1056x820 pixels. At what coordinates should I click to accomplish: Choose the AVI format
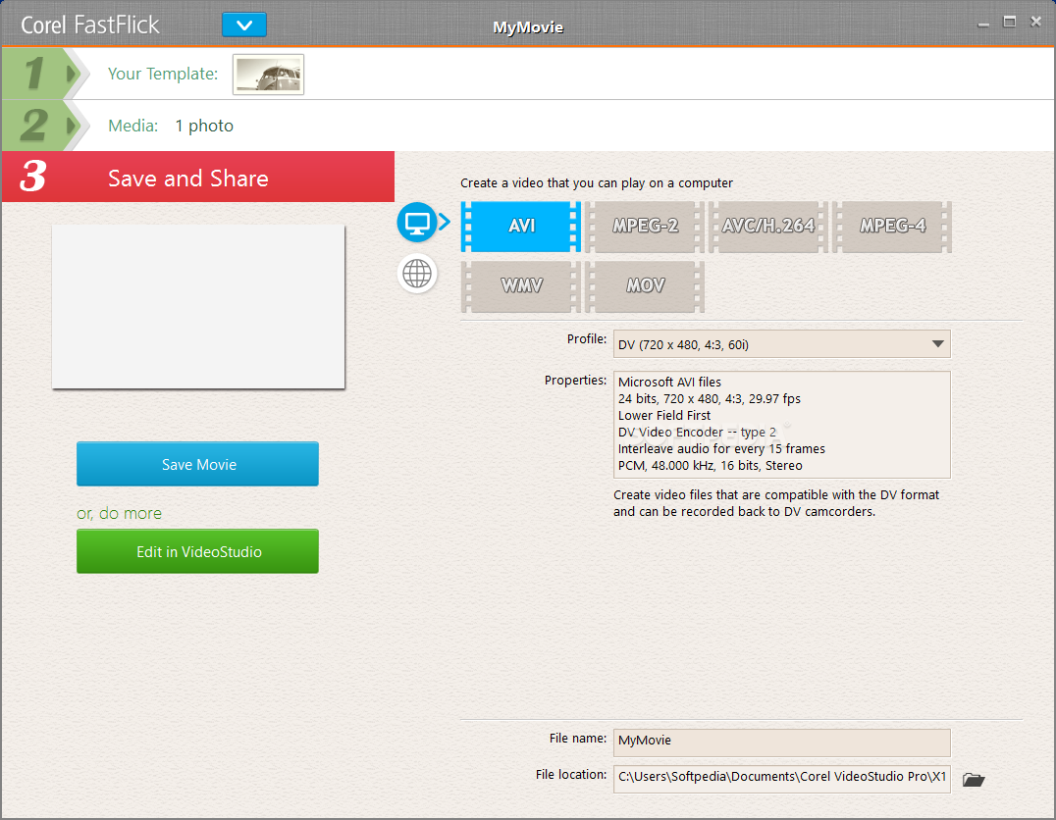pos(520,227)
